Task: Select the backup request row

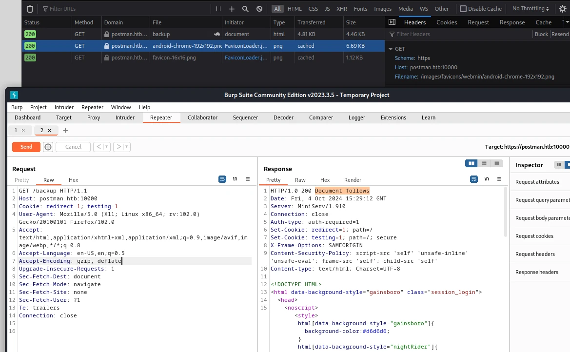Action: (203, 34)
